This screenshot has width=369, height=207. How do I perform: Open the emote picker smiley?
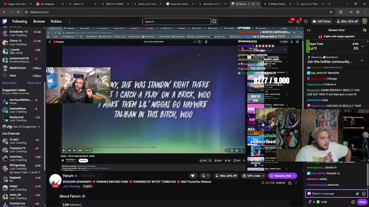(x=364, y=193)
